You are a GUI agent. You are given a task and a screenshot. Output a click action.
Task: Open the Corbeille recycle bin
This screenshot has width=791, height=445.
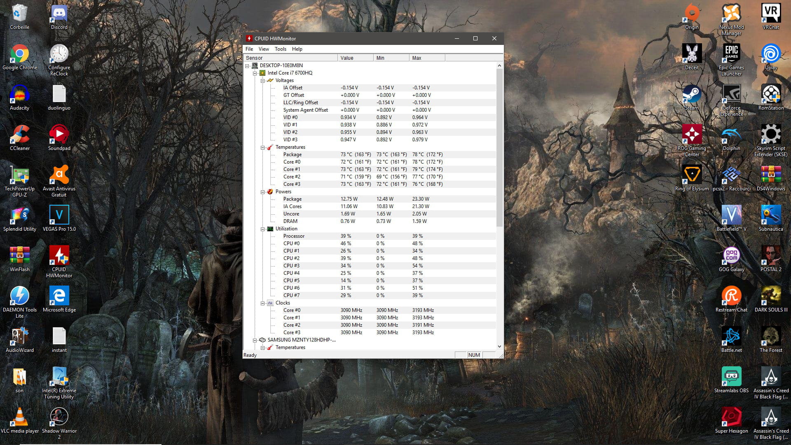point(20,17)
